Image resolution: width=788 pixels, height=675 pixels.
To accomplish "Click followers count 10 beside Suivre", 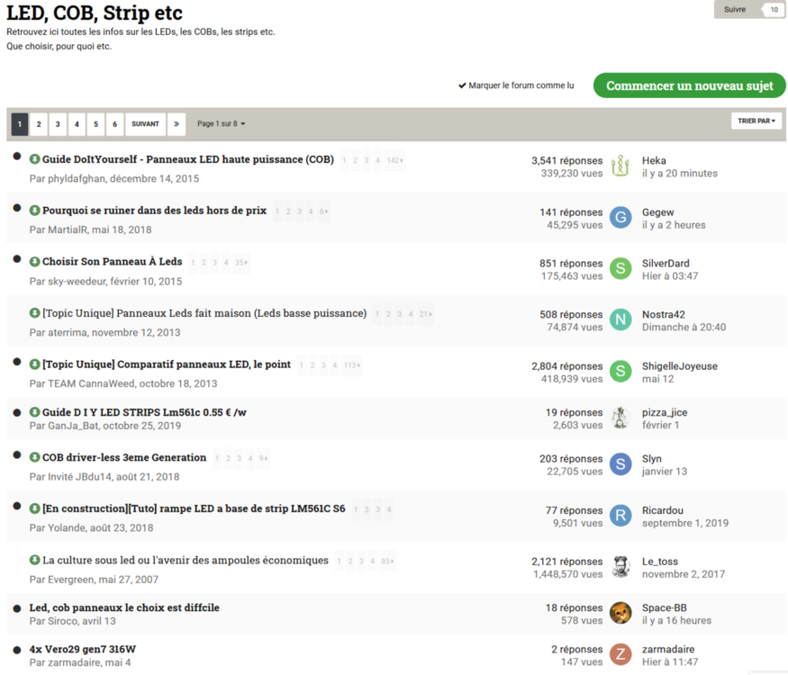I will 774,10.
